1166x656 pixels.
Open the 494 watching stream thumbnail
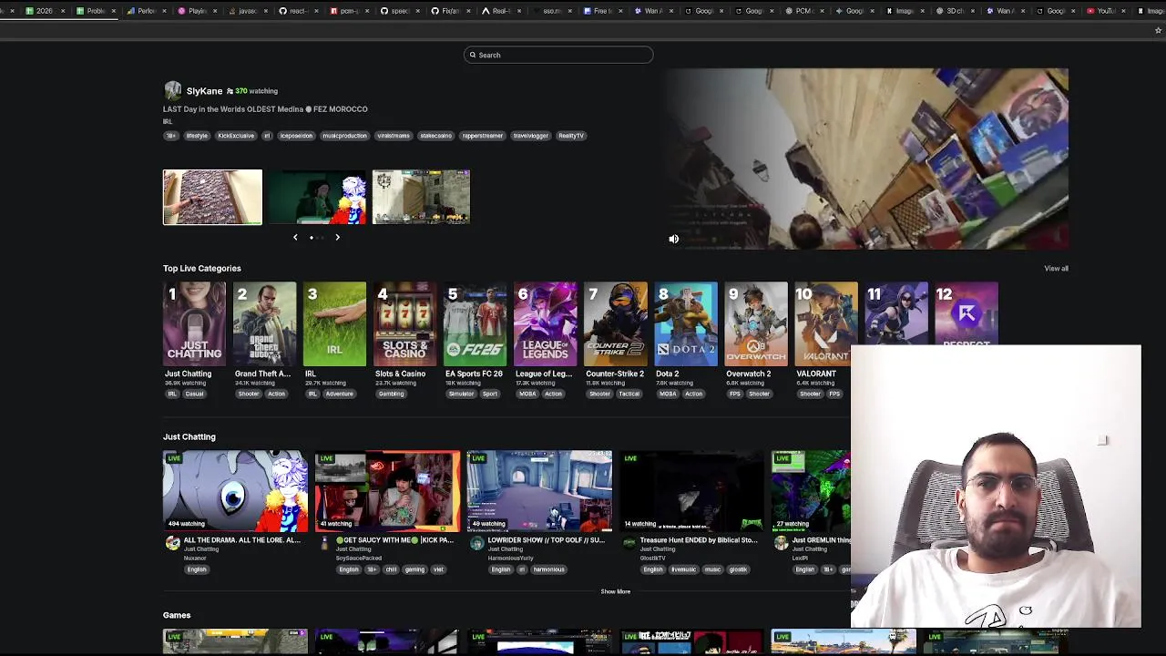235,491
